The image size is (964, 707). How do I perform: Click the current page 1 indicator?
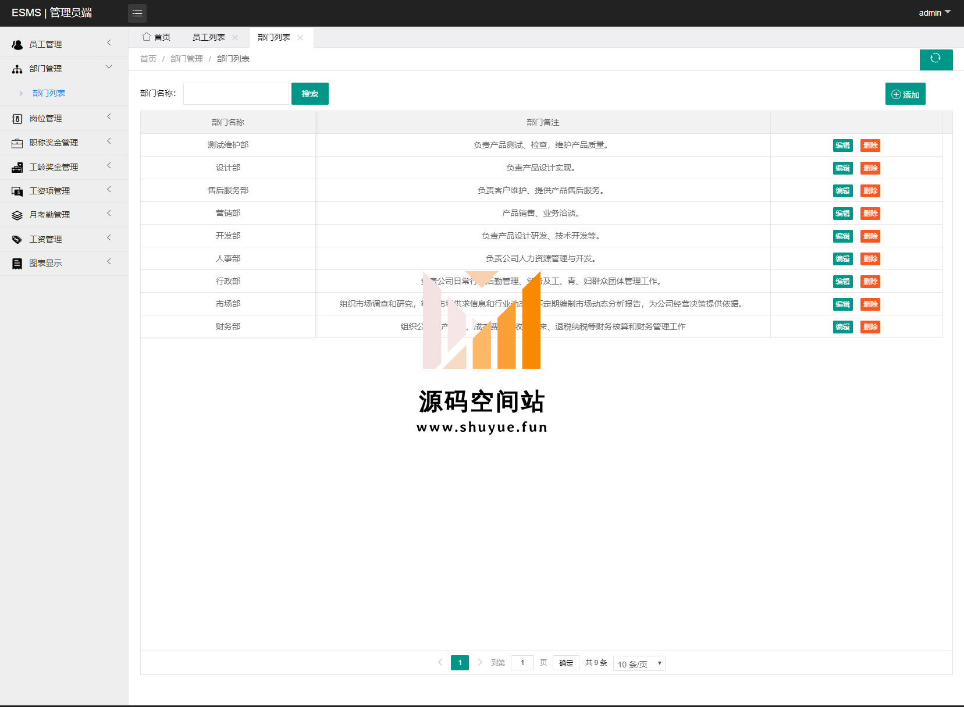click(460, 663)
